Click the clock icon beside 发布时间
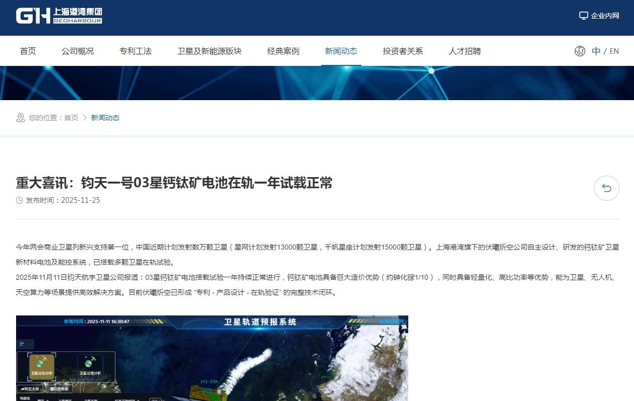 click(x=20, y=200)
